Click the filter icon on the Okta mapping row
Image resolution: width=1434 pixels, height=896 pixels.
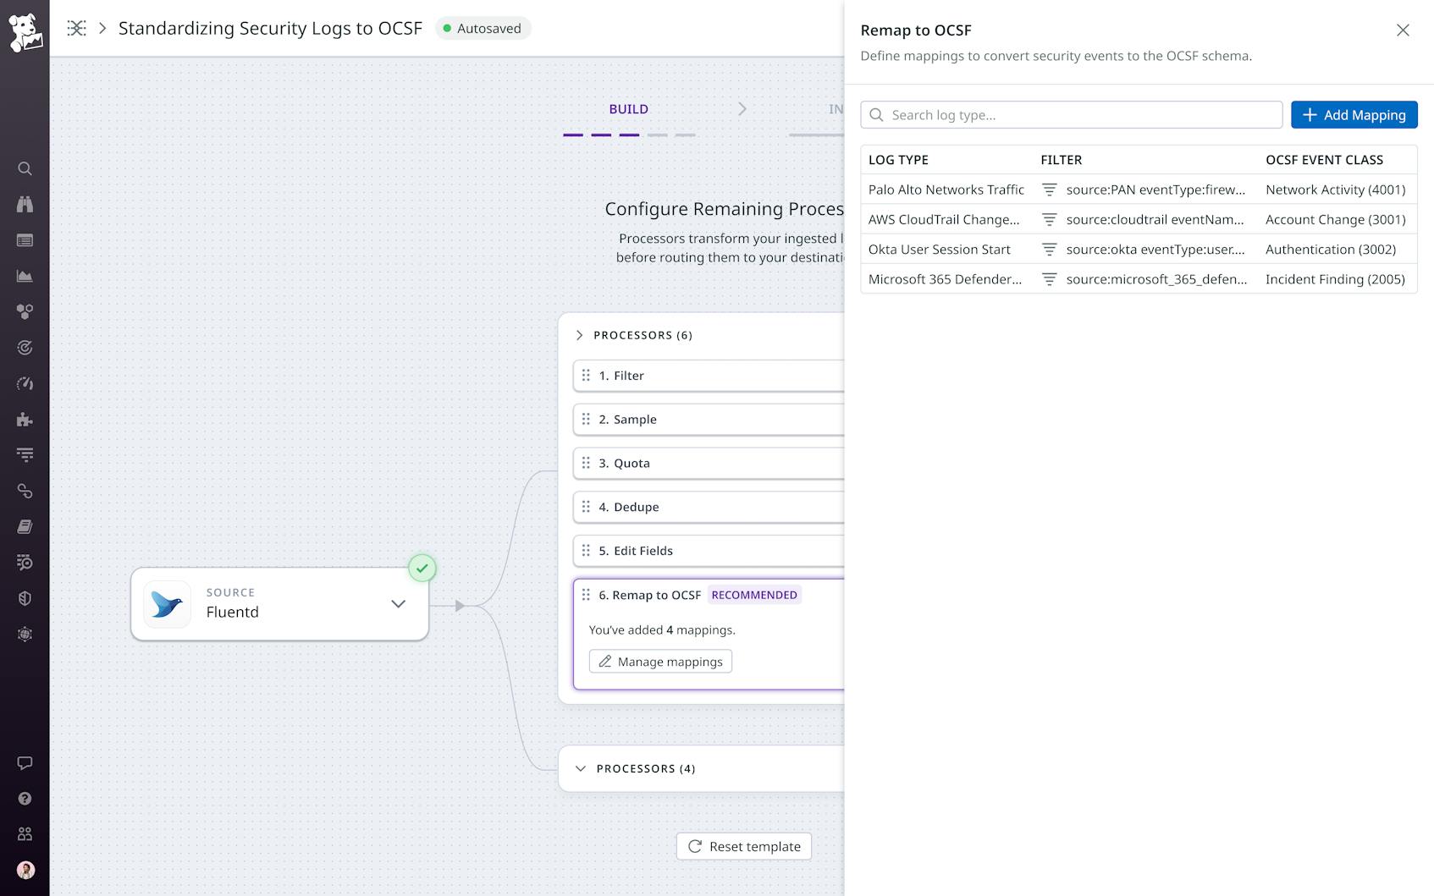click(1050, 249)
